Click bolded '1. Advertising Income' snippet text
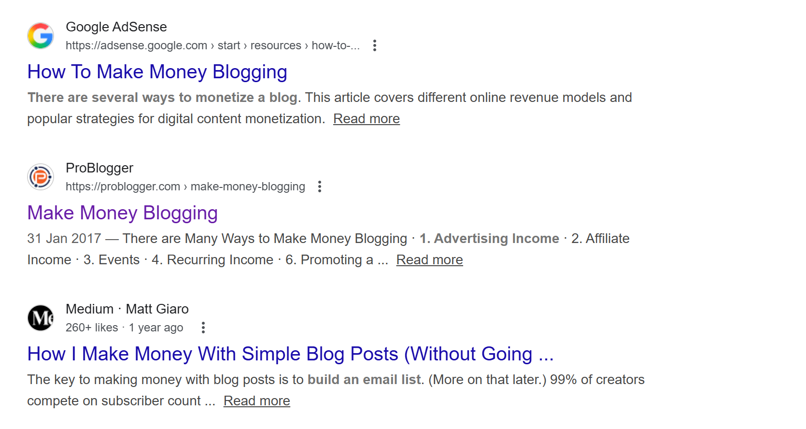Viewport: 806px width, 429px height. pos(489,239)
